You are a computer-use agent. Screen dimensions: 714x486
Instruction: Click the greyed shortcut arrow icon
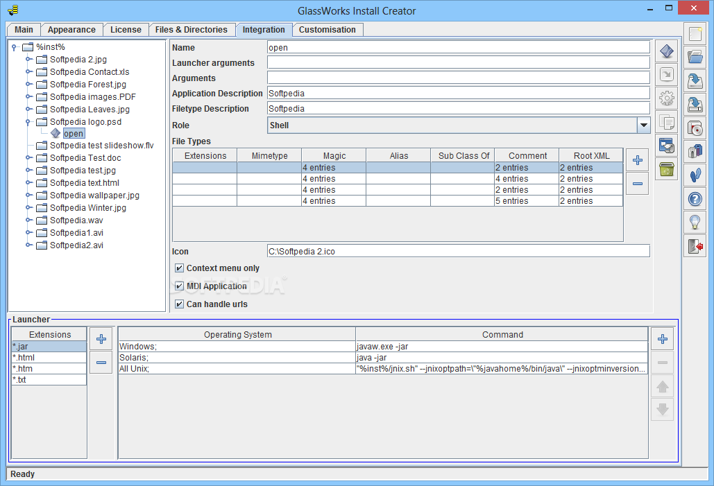point(667,75)
